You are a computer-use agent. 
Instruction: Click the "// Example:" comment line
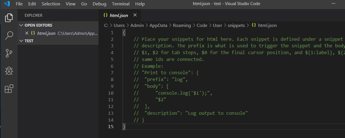(149, 66)
